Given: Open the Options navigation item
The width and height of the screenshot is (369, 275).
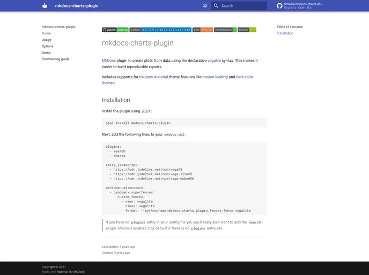Looking at the screenshot, I should pyautogui.click(x=48, y=46).
